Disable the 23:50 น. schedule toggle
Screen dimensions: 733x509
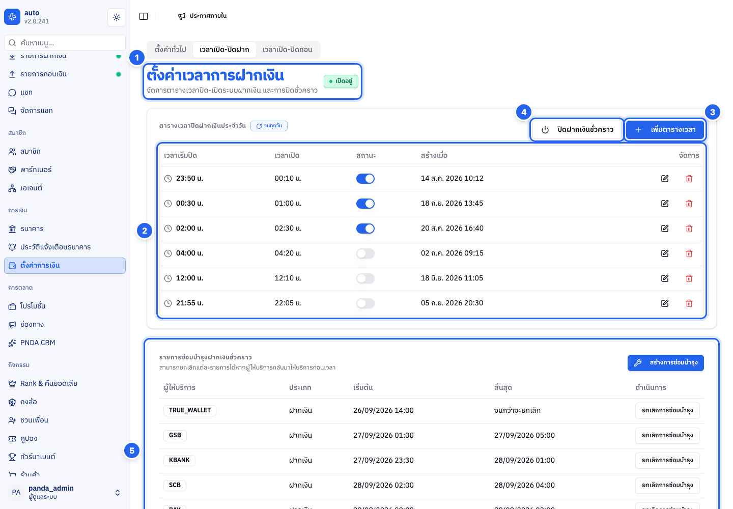(x=365, y=179)
